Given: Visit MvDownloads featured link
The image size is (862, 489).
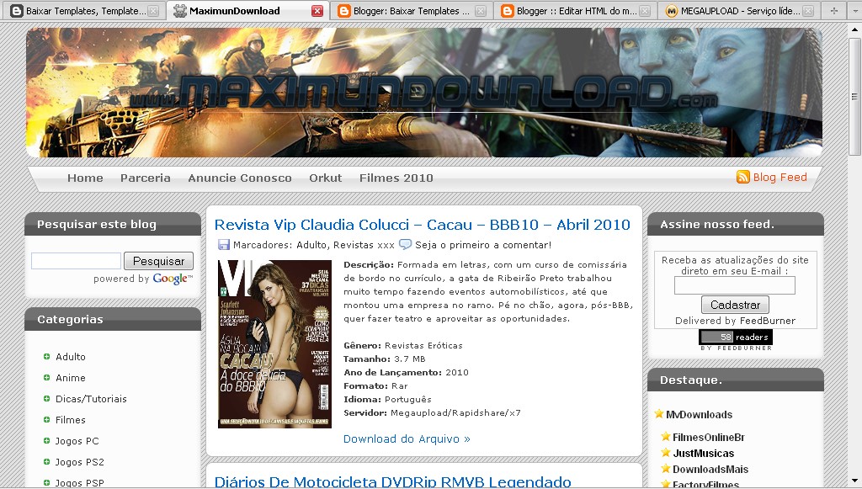Looking at the screenshot, I should 699,415.
